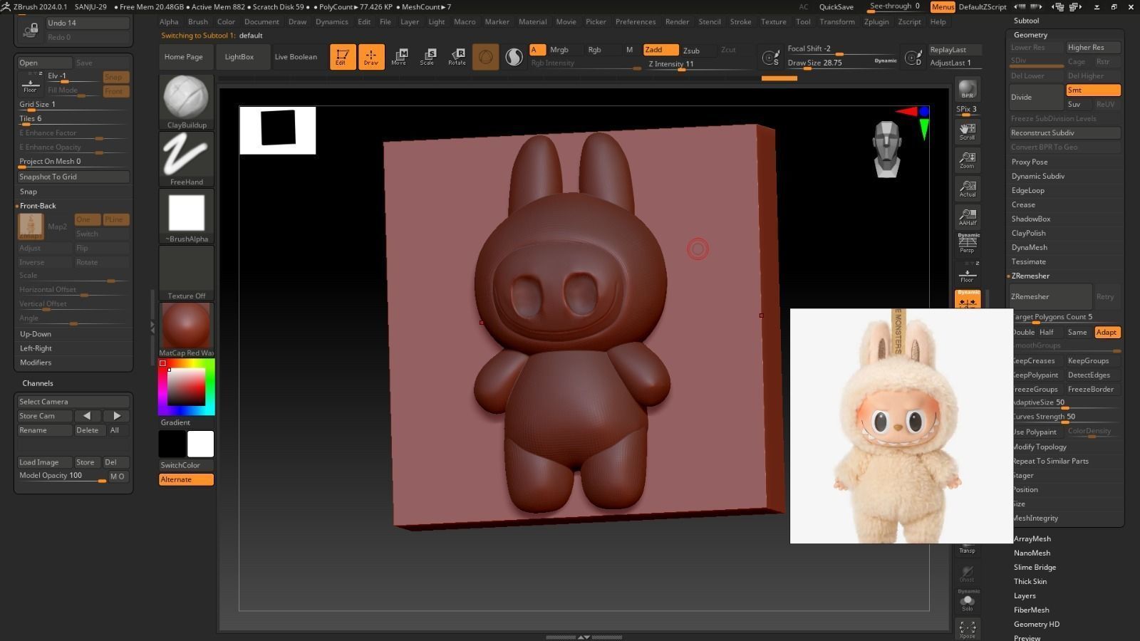The height and width of the screenshot is (641, 1140).
Task: Expand the Layers section
Action: point(1025,596)
